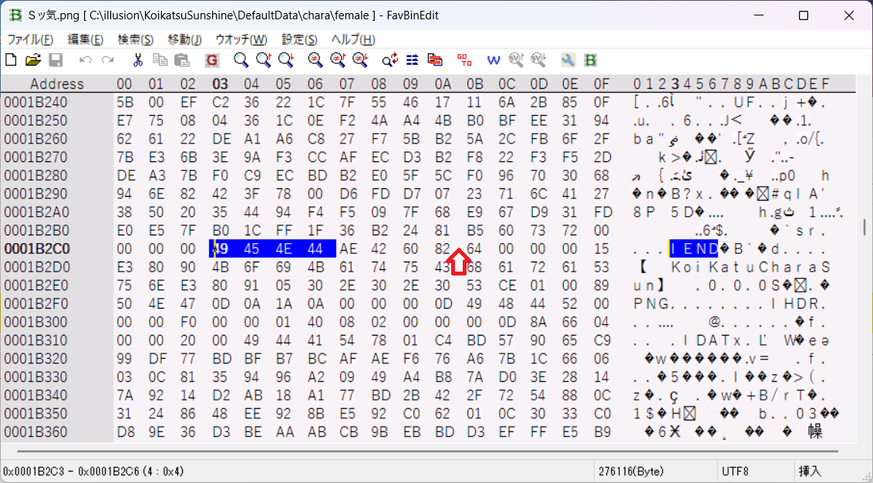Click the green B icon in toolbar
Viewport: 873px width, 483px height.
[591, 59]
